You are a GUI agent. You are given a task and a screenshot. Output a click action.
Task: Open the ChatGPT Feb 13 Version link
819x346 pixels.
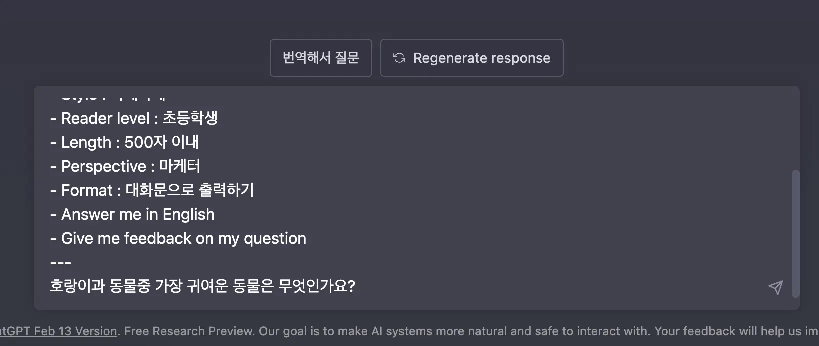[58, 331]
